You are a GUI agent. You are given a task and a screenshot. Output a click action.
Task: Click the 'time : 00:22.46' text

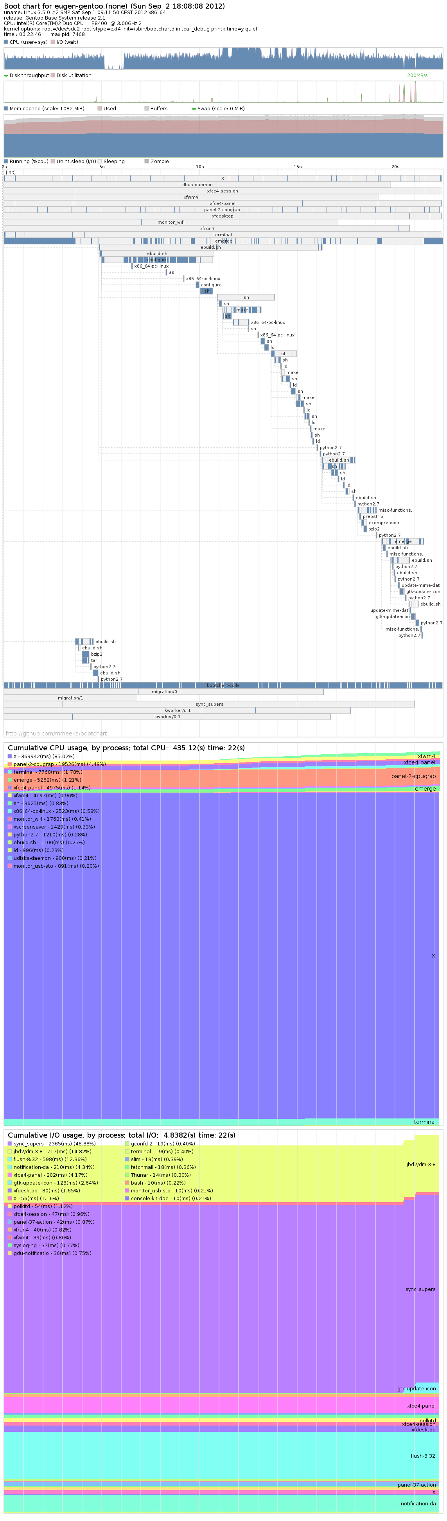22,34
